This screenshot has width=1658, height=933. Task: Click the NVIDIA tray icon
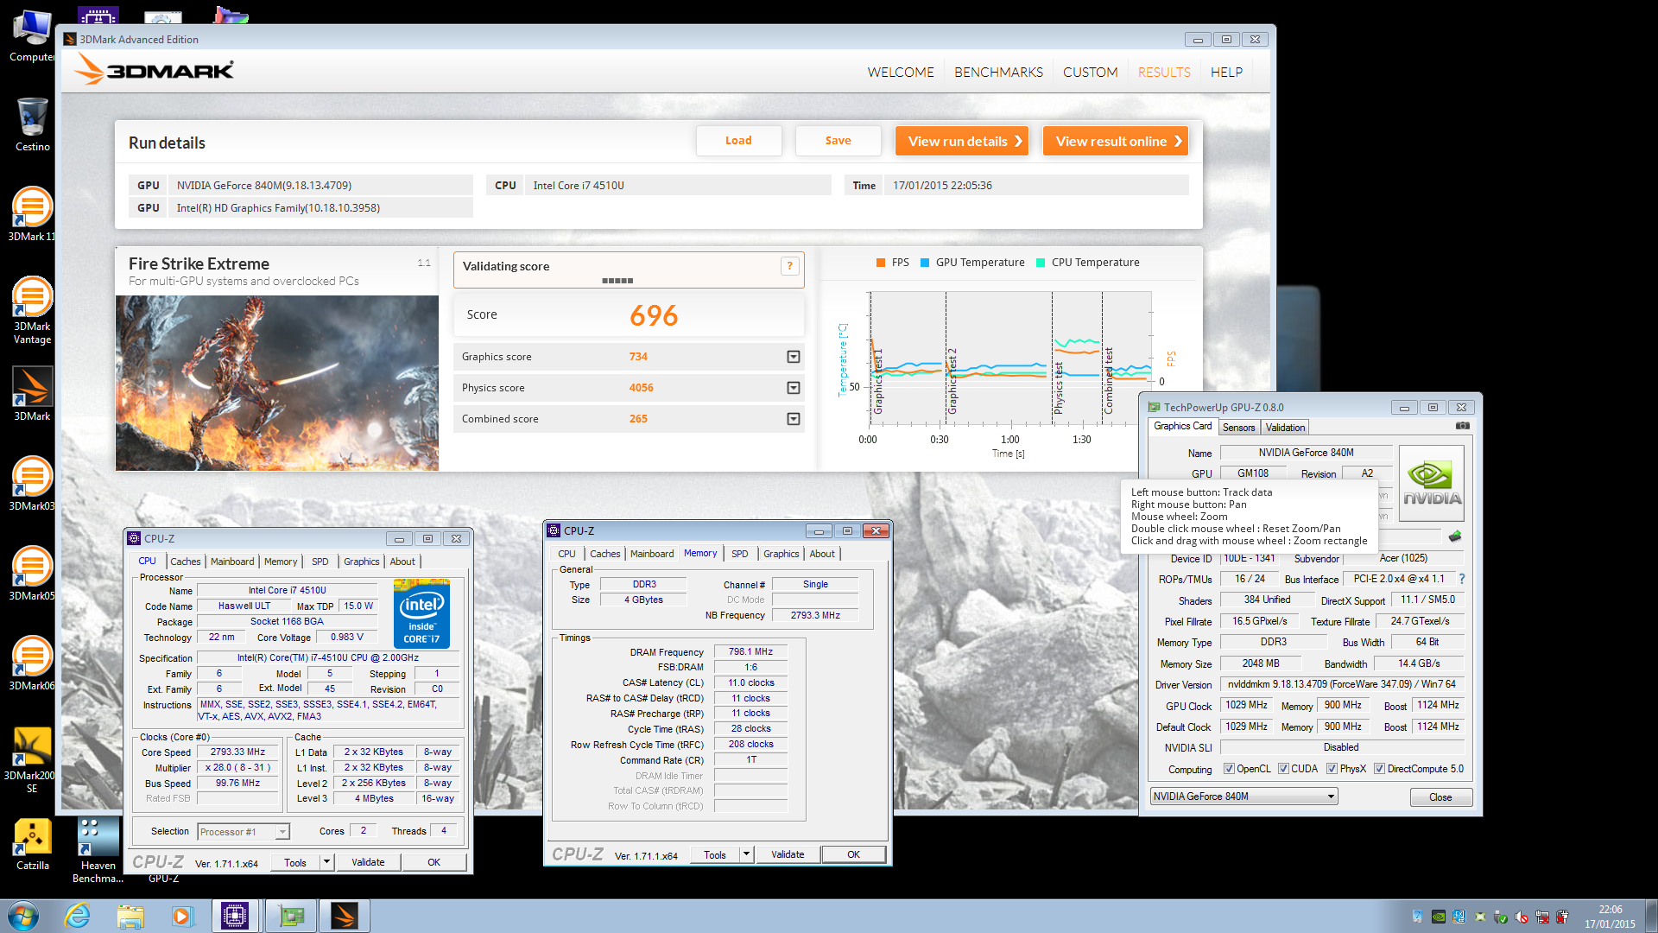tap(1439, 917)
